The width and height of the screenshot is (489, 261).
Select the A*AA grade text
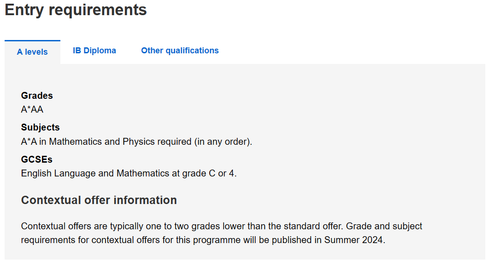tap(32, 109)
